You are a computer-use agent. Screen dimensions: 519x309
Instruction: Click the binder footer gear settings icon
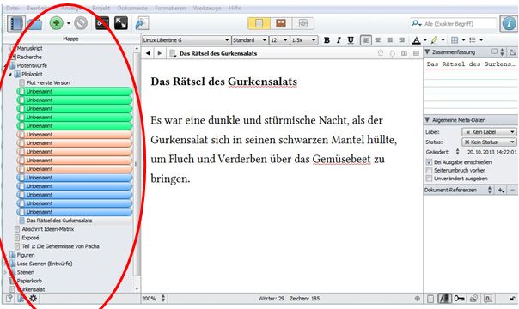click(x=34, y=299)
